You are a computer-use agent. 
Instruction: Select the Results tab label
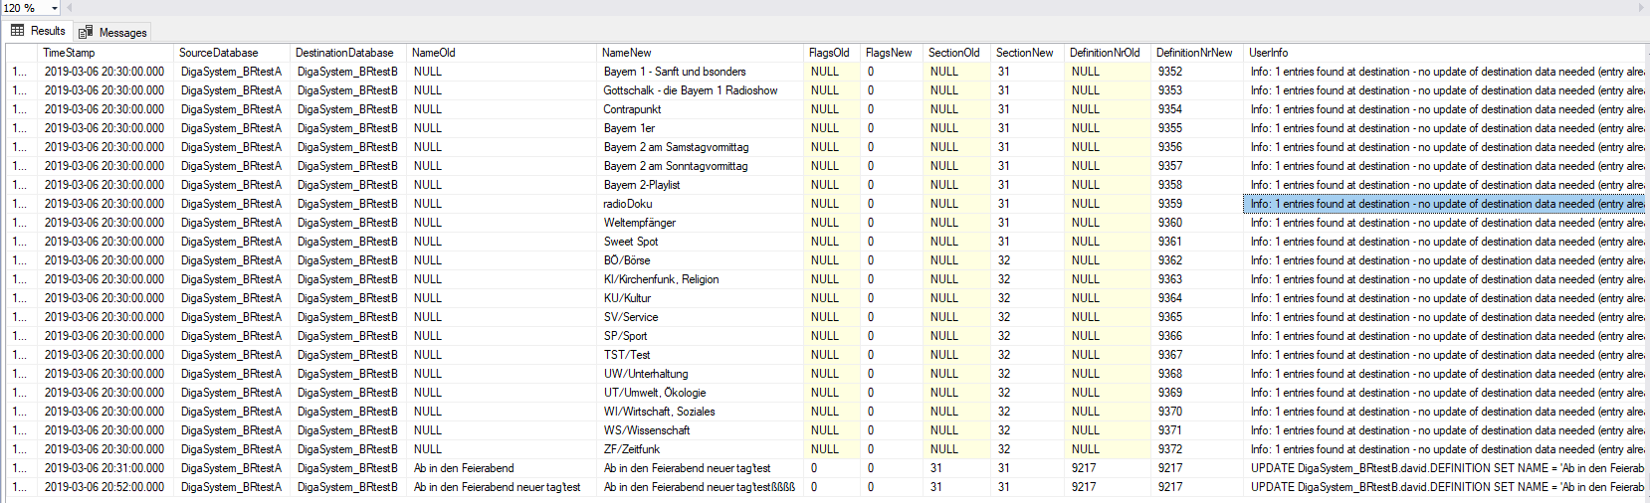[48, 31]
